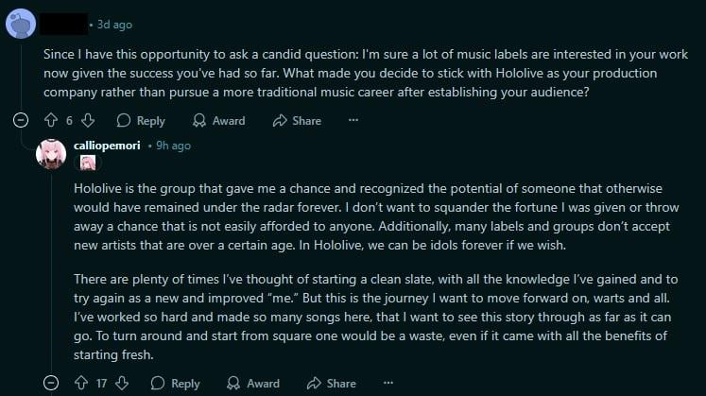Viewport: 706px width, 396px height.
Task: Reply to the first comment
Action: click(x=141, y=121)
